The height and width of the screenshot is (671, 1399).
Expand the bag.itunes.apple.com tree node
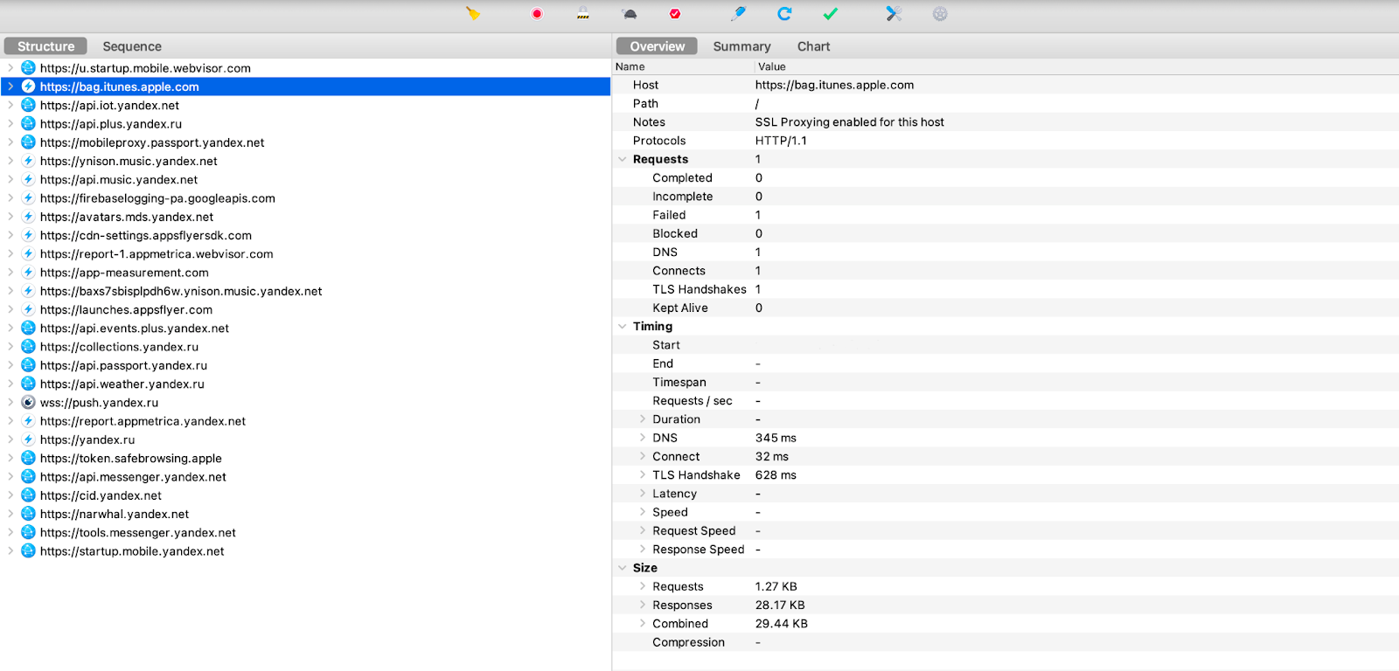(x=10, y=86)
